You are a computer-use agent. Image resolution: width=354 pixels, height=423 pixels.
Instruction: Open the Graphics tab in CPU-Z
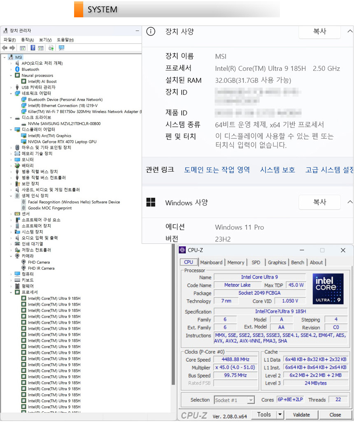pos(277,262)
